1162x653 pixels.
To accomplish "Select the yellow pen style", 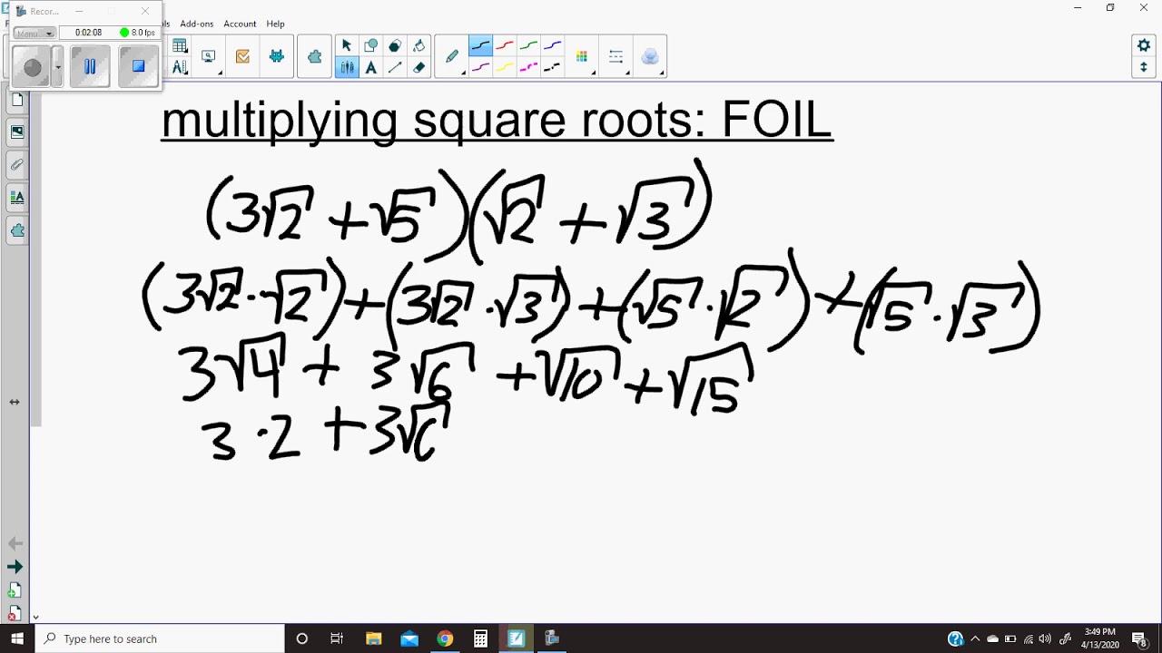I will pos(505,67).
